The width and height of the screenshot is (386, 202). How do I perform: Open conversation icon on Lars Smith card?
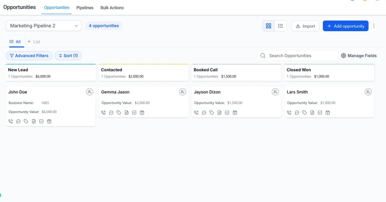coord(297,113)
